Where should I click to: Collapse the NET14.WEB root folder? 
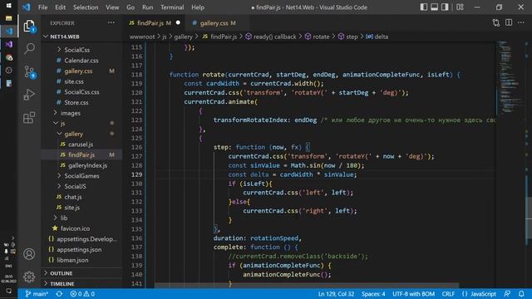pyautogui.click(x=65, y=37)
